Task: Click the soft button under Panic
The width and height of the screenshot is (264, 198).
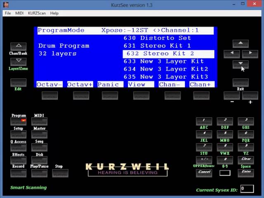Action: point(110,95)
